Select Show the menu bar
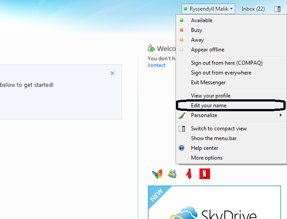Screen dimensions: 287x219 [x=214, y=138]
